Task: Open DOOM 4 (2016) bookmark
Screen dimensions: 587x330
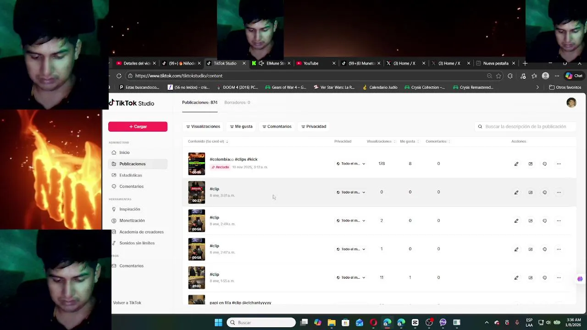Action: click(x=237, y=87)
